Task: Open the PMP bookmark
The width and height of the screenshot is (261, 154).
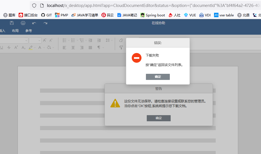Action: click(x=61, y=15)
